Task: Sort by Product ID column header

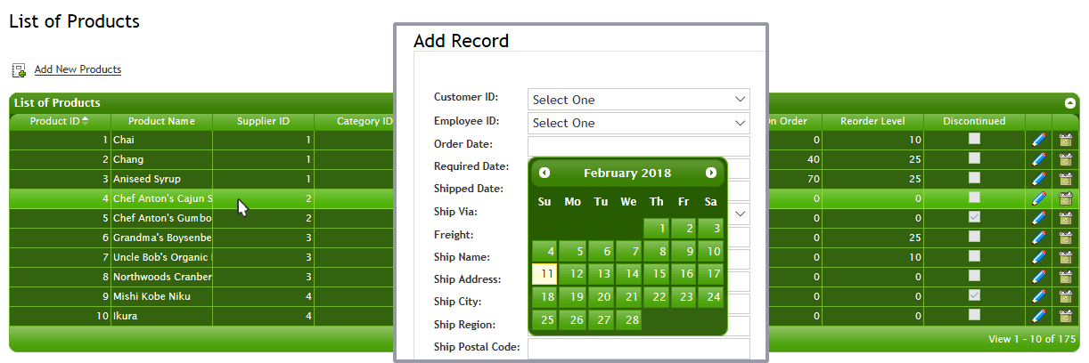Action: (59, 121)
